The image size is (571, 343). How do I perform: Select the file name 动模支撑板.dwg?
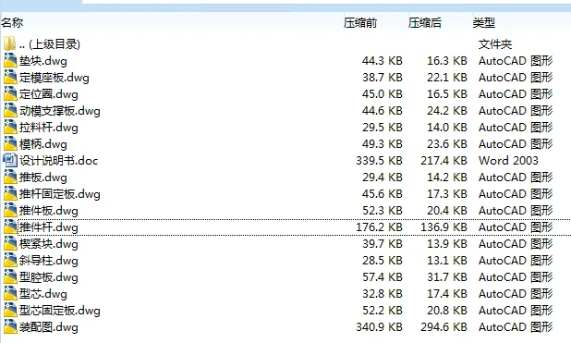(60, 111)
